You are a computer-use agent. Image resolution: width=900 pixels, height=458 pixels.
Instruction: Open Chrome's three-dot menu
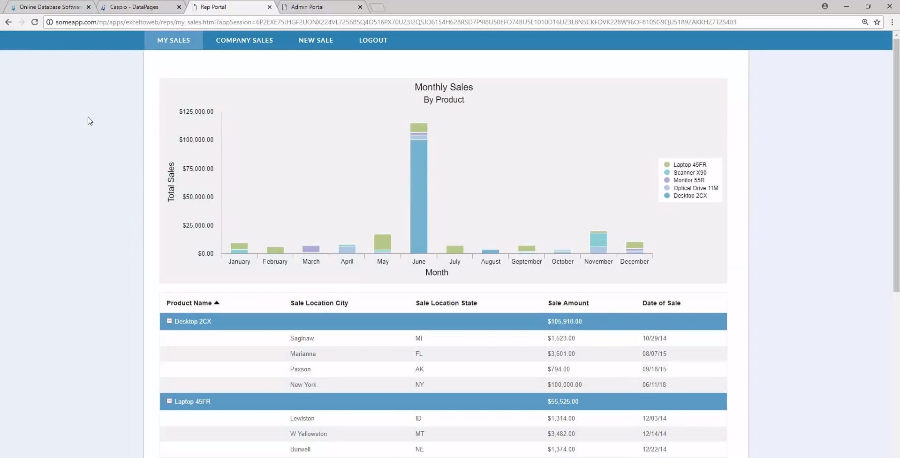(x=892, y=22)
